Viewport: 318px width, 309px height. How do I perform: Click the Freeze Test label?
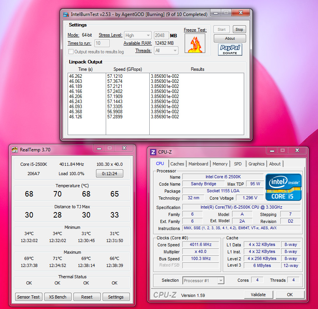pyautogui.click(x=195, y=30)
